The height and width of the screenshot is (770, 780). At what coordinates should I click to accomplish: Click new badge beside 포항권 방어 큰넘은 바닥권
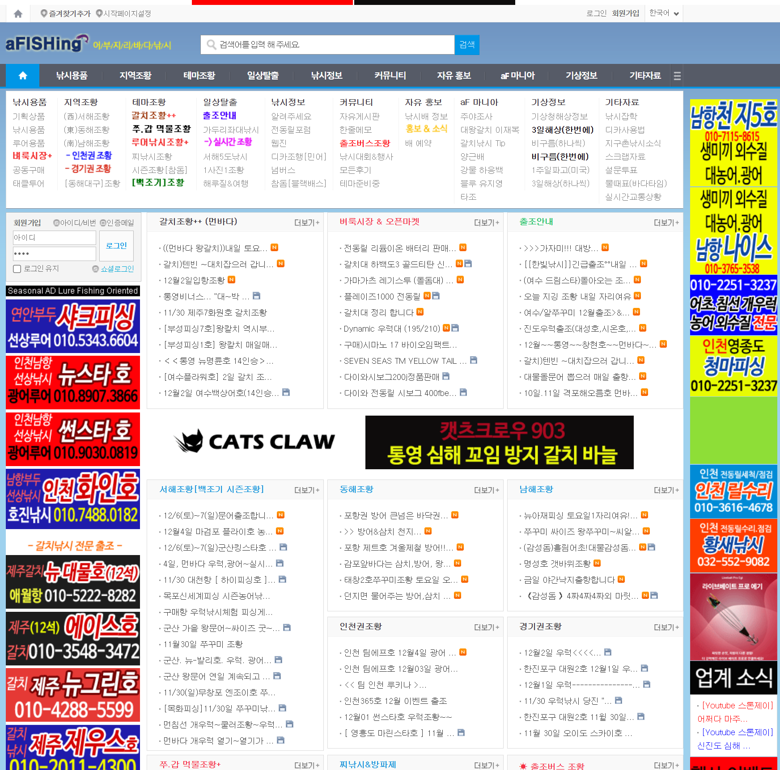455,515
